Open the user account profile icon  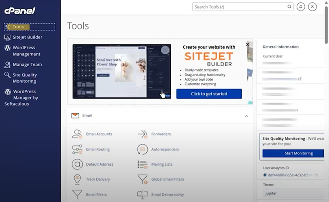pyautogui.click(x=312, y=7)
